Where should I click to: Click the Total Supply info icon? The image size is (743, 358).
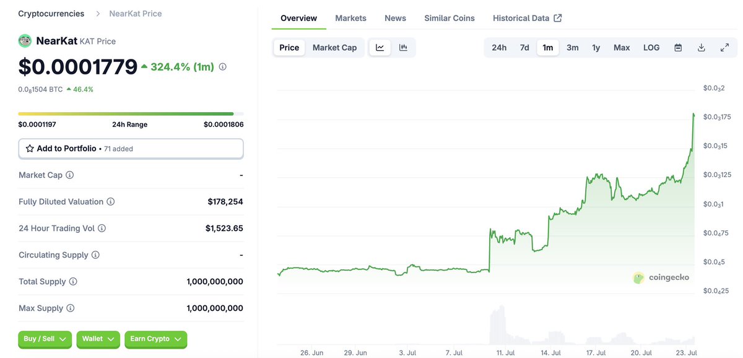point(72,282)
